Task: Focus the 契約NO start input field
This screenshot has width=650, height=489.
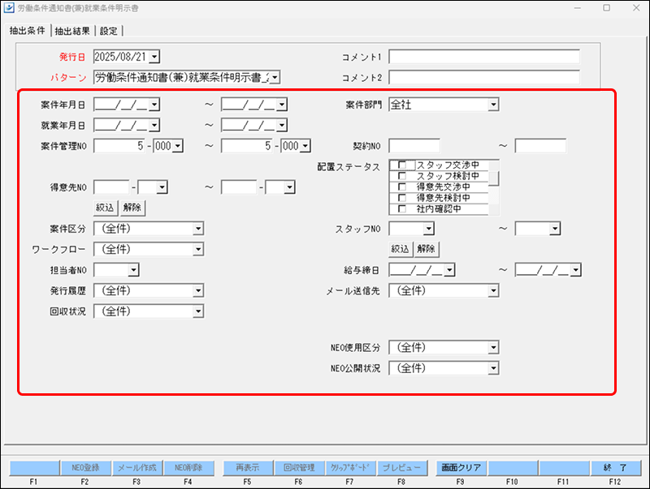Action: click(x=414, y=146)
